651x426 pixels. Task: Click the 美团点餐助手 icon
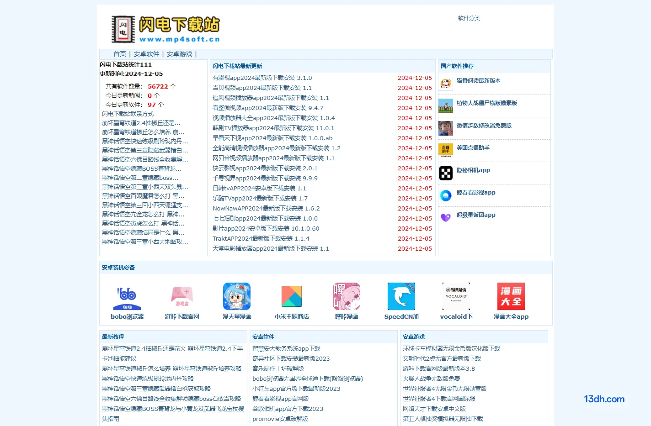[x=446, y=151]
